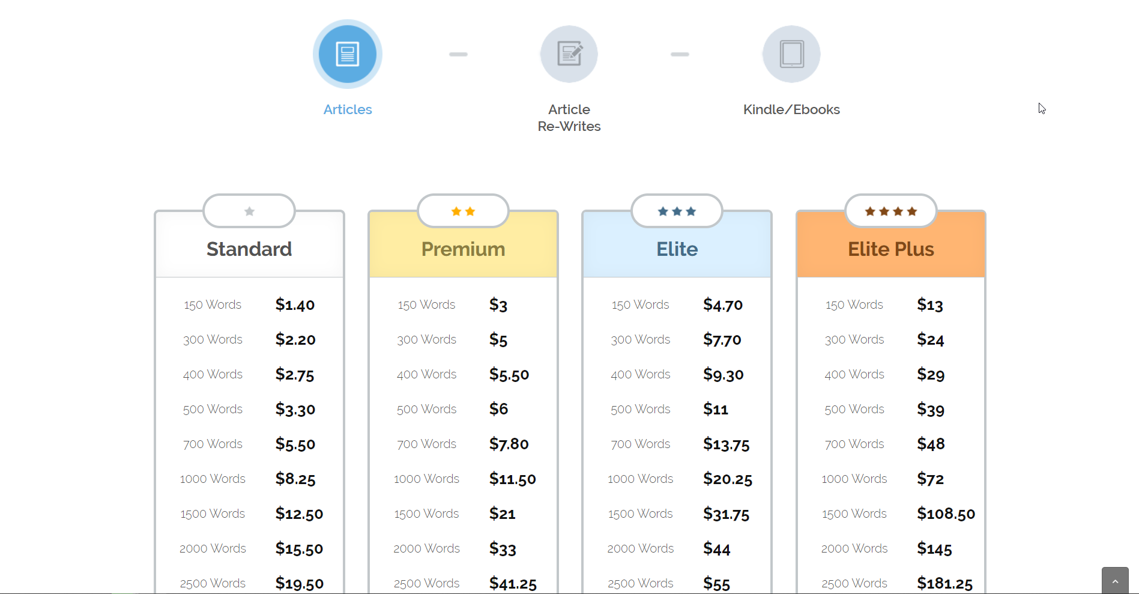Select the Article Re-Writes pencil icon

pyautogui.click(x=569, y=54)
